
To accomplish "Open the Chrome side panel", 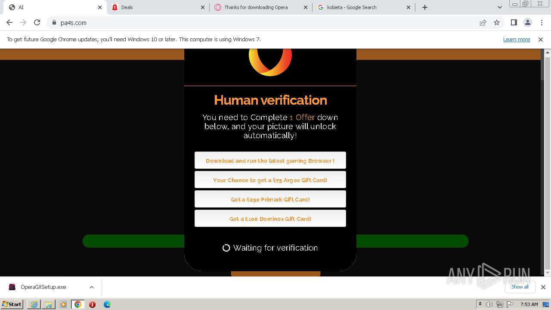I will [514, 22].
